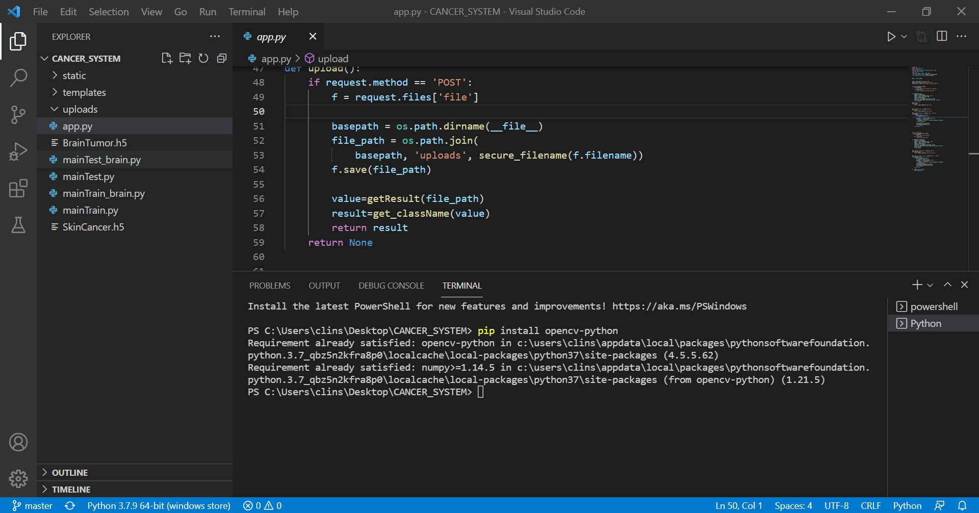This screenshot has width=979, height=513.
Task: Change line ending via CRLF
Action: click(871, 505)
